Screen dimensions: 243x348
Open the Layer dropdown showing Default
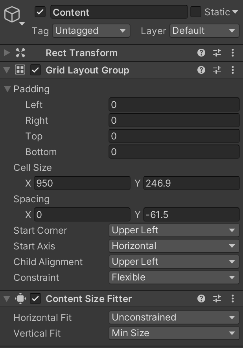[x=204, y=31]
